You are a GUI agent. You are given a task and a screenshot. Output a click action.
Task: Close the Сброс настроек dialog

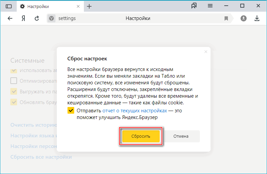click(x=206, y=52)
